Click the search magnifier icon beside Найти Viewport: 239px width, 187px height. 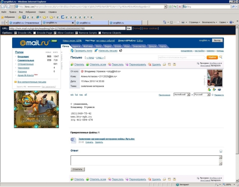(221, 57)
